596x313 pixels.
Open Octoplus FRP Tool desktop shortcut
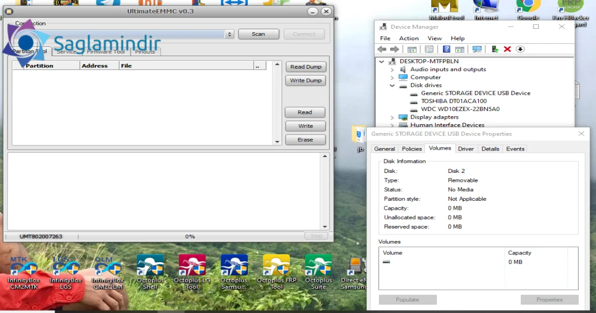point(276,272)
